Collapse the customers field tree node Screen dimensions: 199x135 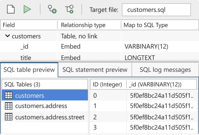pos(8,36)
